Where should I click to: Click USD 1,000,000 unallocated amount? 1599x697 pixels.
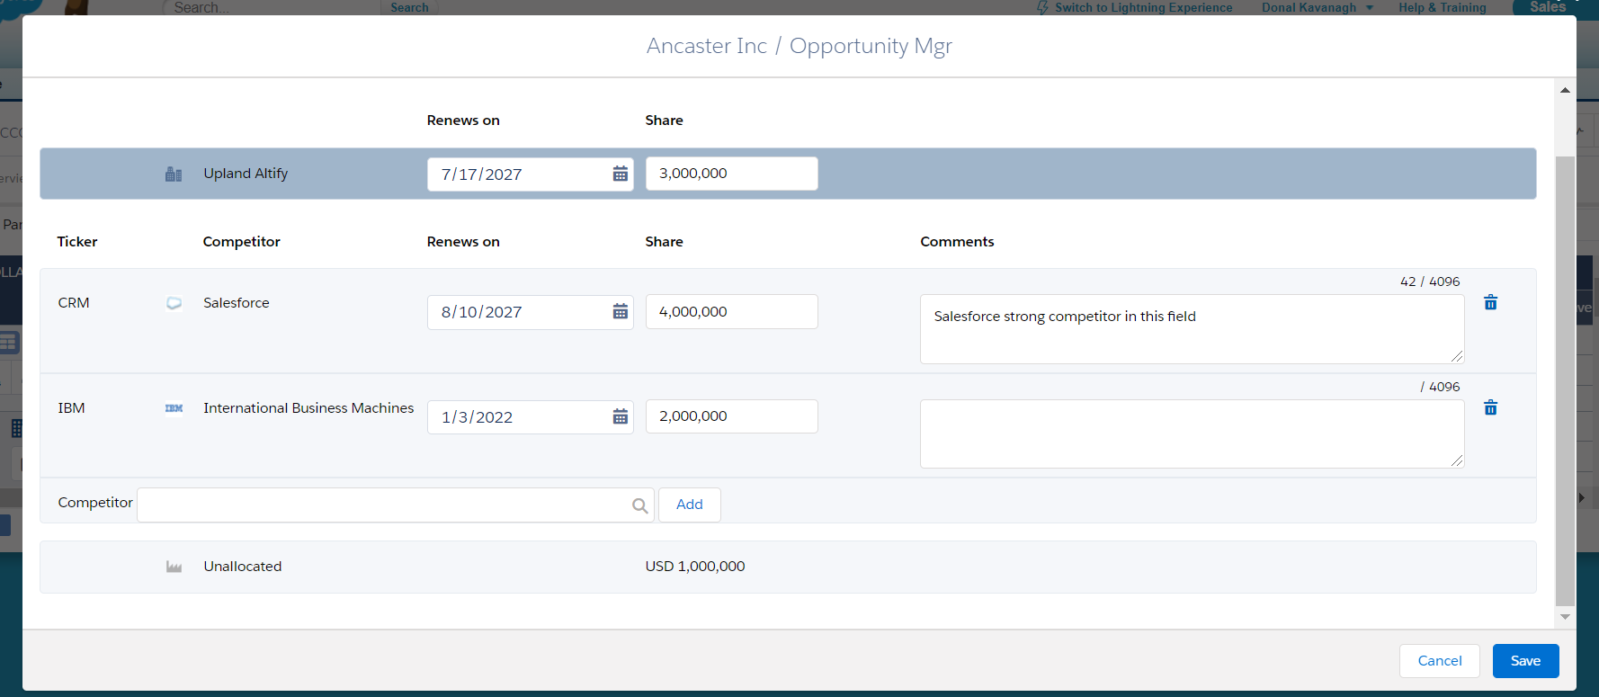tap(695, 567)
